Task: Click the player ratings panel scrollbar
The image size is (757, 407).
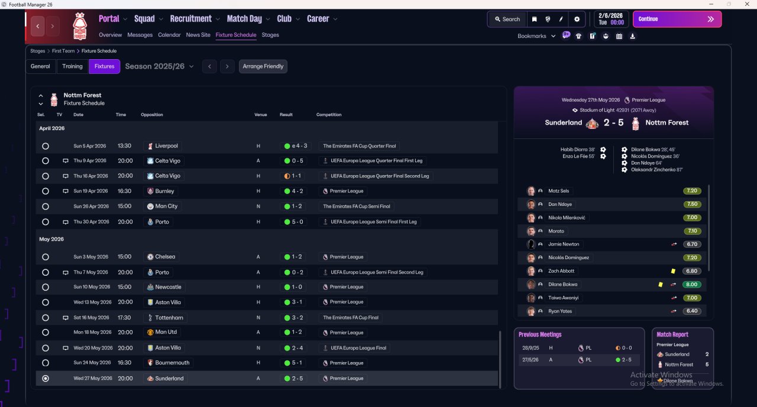Action: click(709, 228)
